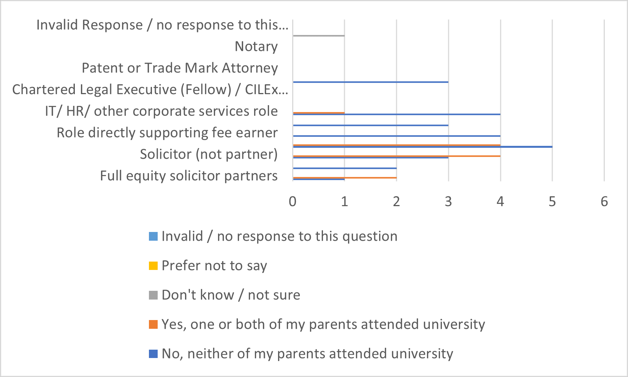Click the Patent or Trade Mark Attorney label
The height and width of the screenshot is (377, 628).
(x=180, y=68)
